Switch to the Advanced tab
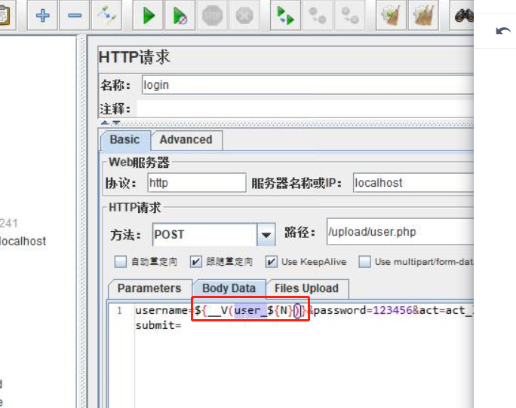 tap(186, 139)
